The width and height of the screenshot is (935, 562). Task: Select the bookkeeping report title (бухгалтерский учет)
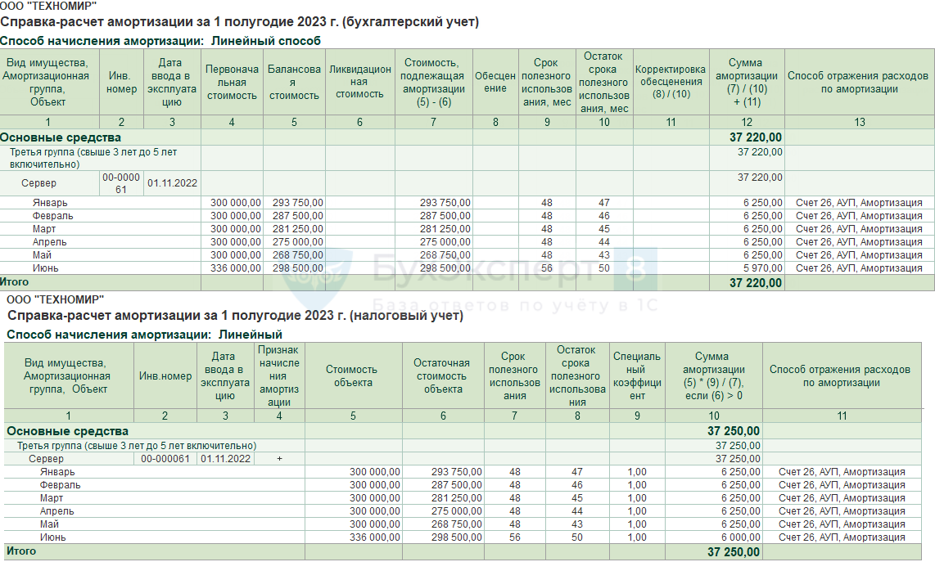(240, 22)
